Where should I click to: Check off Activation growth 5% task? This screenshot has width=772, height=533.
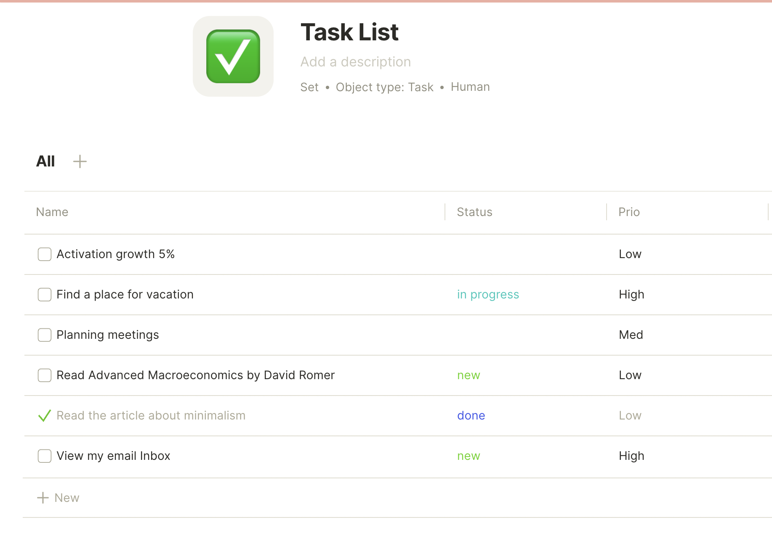point(45,254)
